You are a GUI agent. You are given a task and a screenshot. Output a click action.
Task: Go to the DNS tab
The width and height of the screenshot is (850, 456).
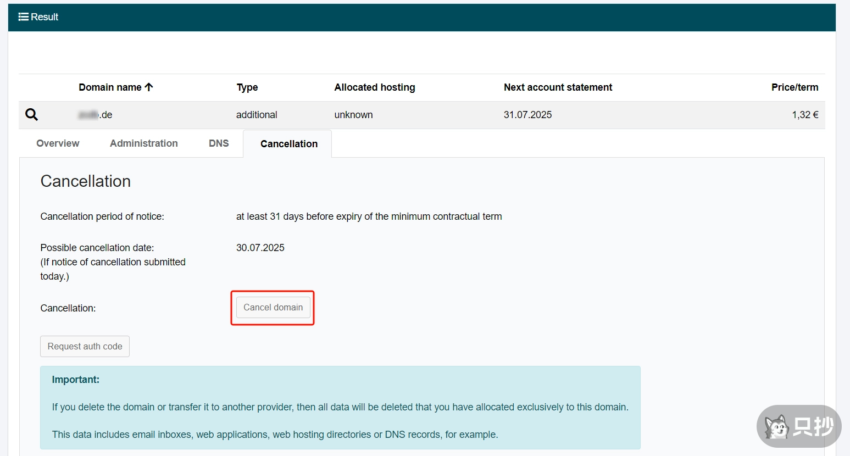point(219,143)
